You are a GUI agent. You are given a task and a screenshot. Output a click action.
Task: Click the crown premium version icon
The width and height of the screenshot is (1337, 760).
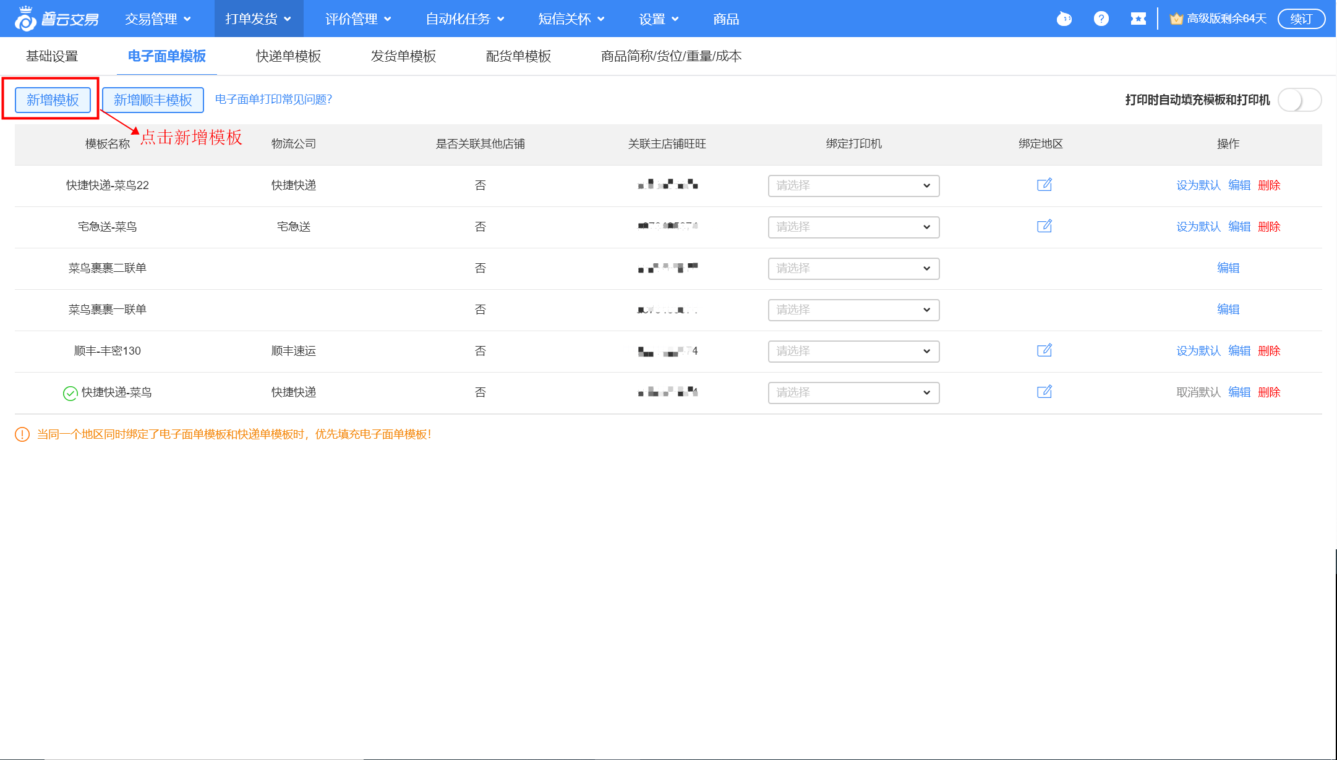[1176, 19]
